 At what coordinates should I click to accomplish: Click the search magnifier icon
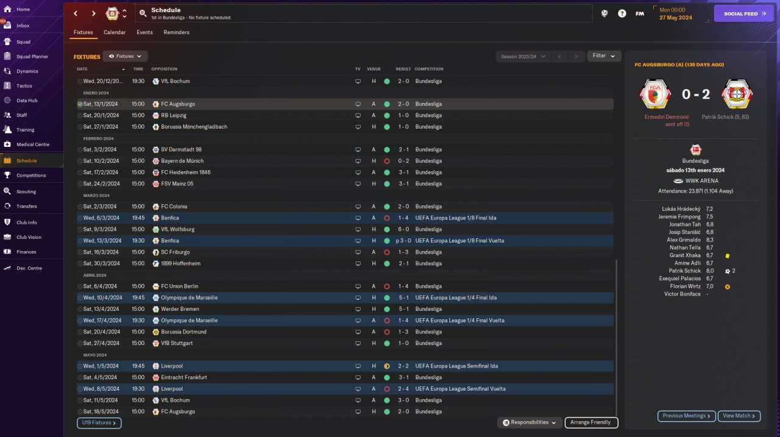click(x=143, y=13)
